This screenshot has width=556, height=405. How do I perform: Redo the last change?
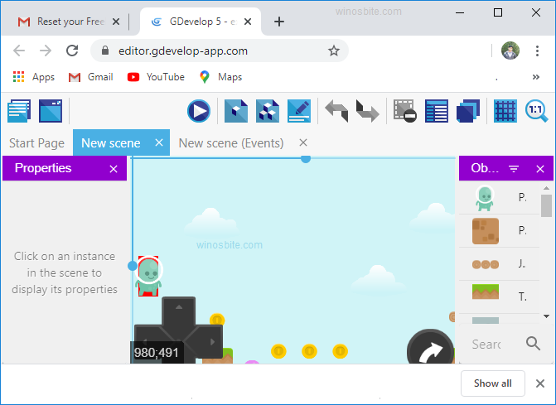coord(368,111)
